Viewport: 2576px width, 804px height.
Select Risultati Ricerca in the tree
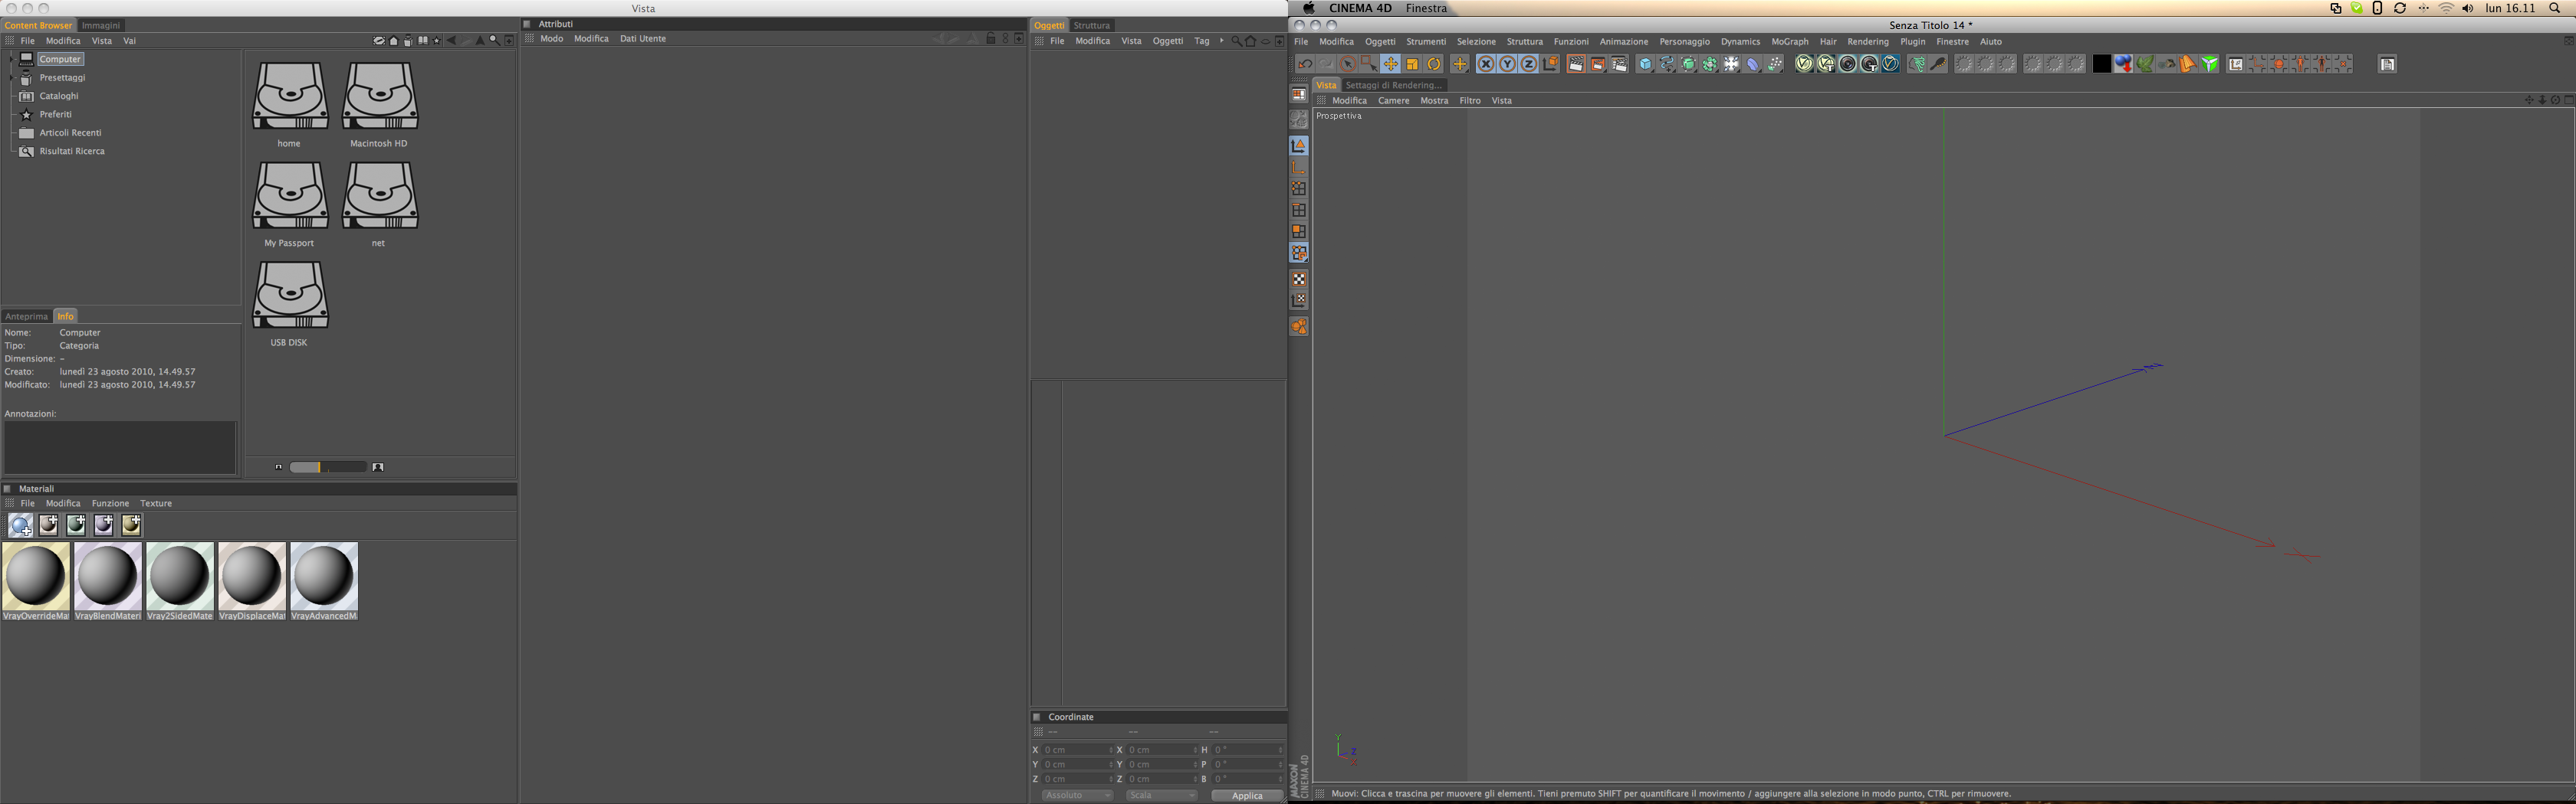72,152
